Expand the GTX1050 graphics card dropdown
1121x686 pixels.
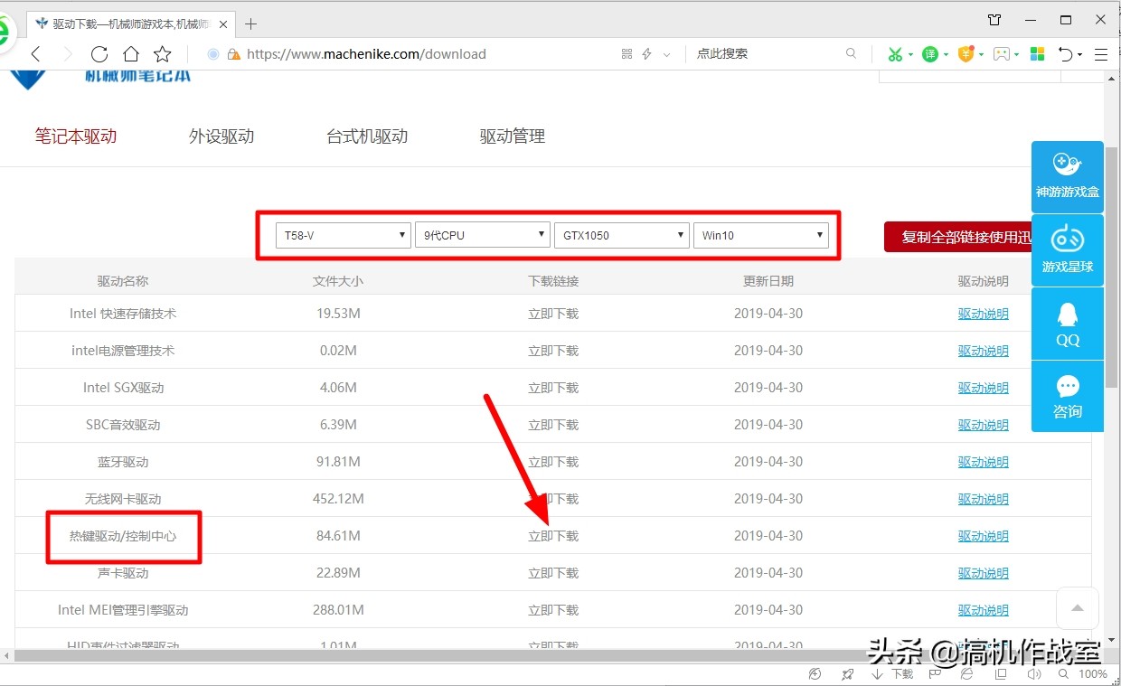[x=621, y=234]
